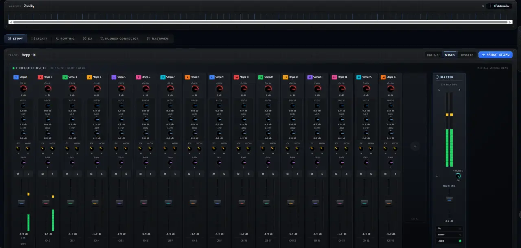Click the HIGH EQ knob on Stopa 2

pos(48,106)
